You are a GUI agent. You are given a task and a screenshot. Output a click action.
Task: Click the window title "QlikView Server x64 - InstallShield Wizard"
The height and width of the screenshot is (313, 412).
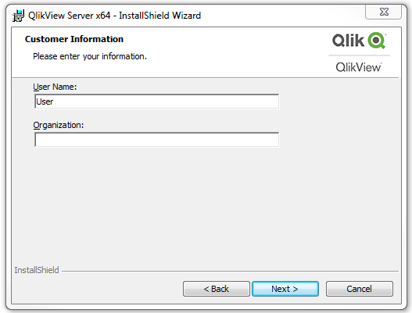coord(115,16)
